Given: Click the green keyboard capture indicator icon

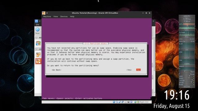Looking at the screenshot, I should tap(138, 102).
